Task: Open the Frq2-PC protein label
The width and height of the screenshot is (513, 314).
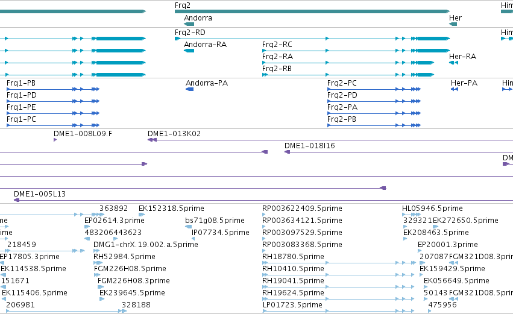Action: (x=342, y=83)
